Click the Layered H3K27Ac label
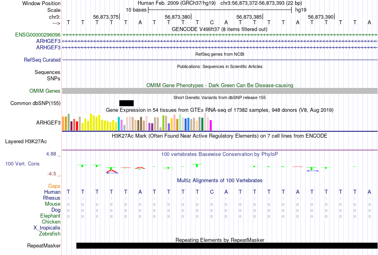The width and height of the screenshot is (378, 255). point(26,142)
